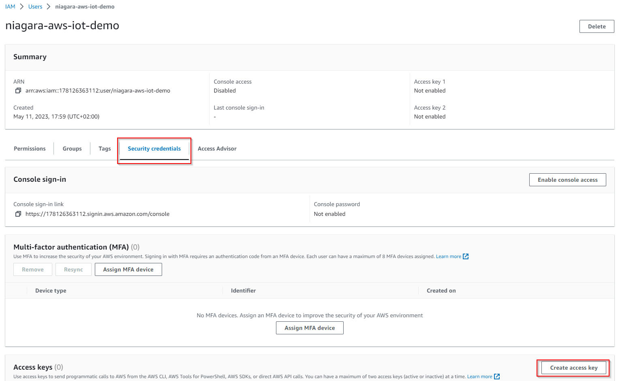Click the external link icon in Access keys description
Screen dimensions: 618x381
497,377
